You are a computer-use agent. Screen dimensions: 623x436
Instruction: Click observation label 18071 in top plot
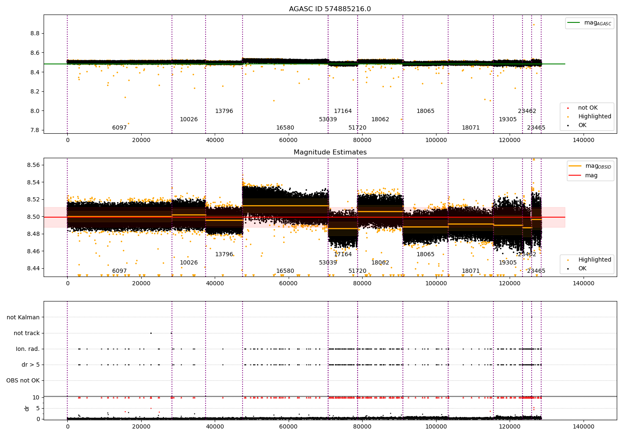[471, 128]
